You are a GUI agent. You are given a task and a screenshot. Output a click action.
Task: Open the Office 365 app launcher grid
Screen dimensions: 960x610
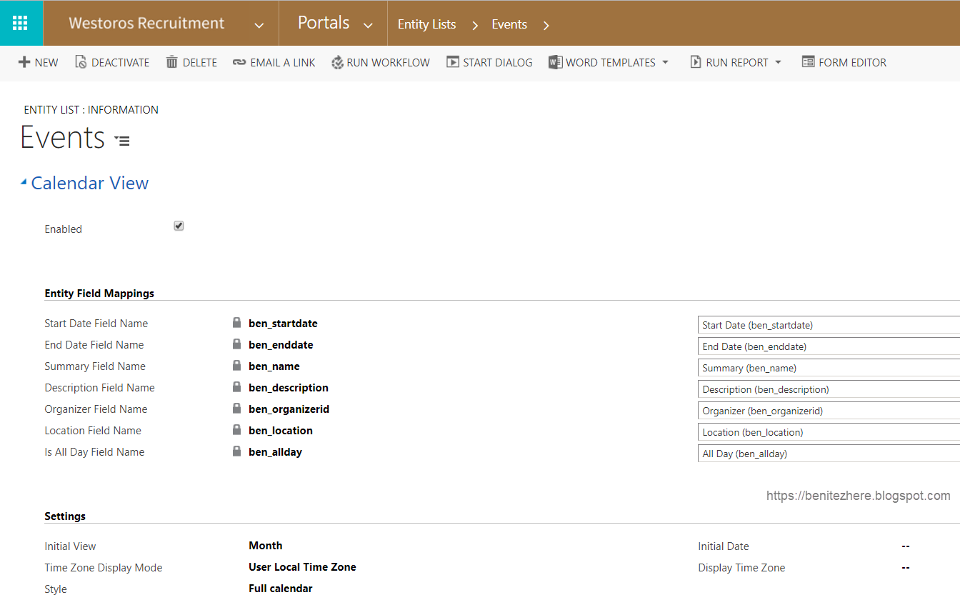coord(21,22)
